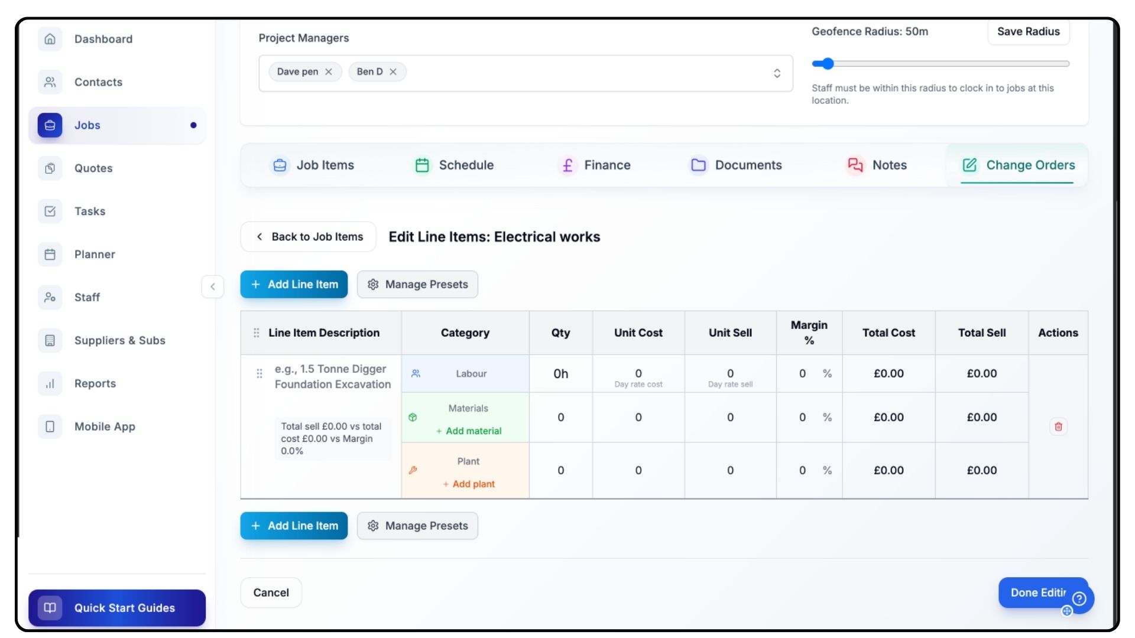Remove Ben D manager tag
Image resolution: width=1135 pixels, height=638 pixels.
pos(393,71)
